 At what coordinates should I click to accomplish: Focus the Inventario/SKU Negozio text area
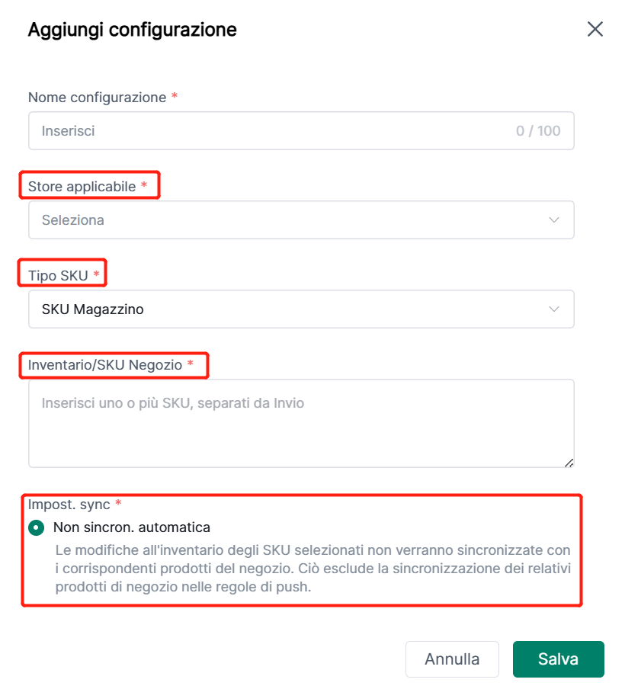[301, 423]
